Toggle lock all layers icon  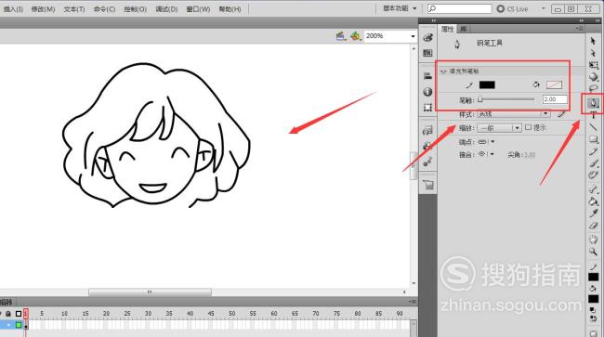pos(8,314)
